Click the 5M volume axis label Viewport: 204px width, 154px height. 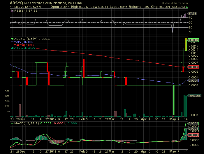coord(7,91)
